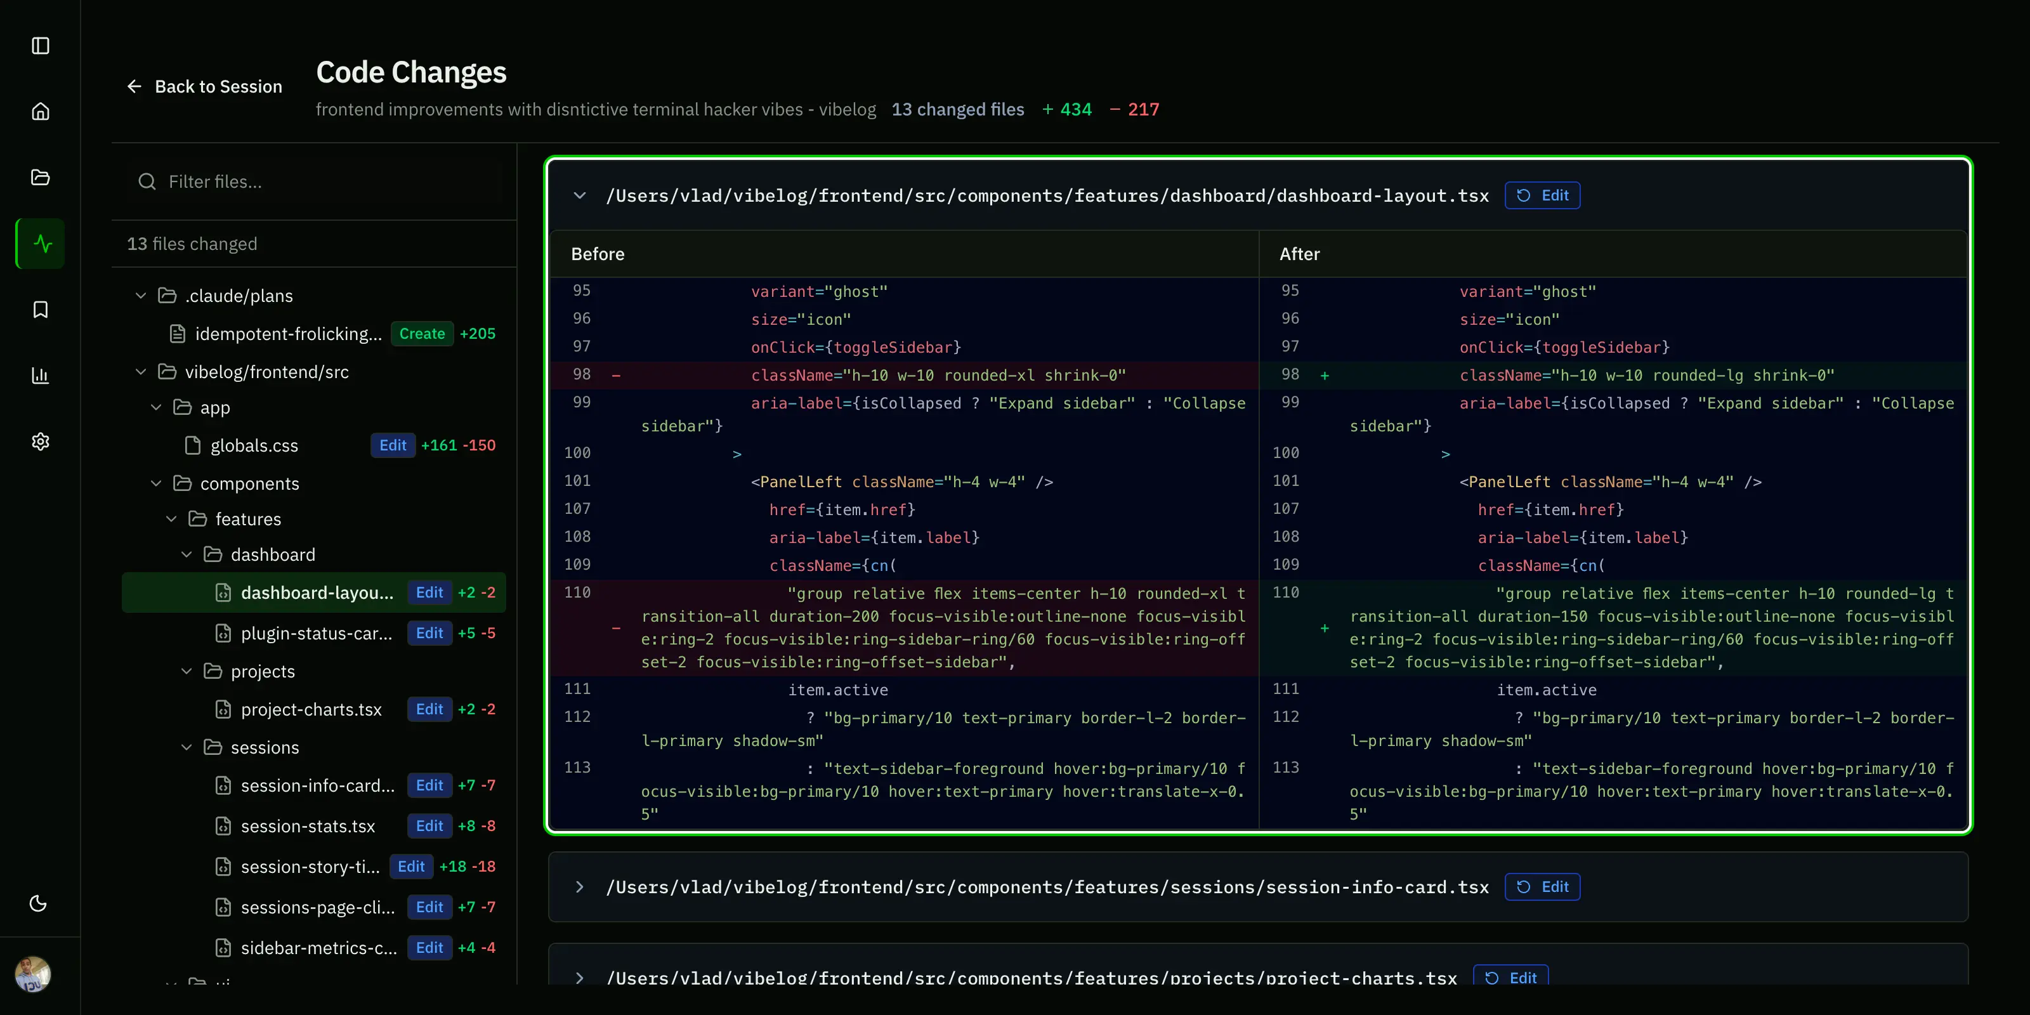Collapse the .claude/plans folder

140,296
